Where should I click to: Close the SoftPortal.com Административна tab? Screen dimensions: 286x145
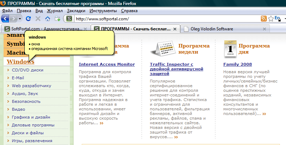85,29
